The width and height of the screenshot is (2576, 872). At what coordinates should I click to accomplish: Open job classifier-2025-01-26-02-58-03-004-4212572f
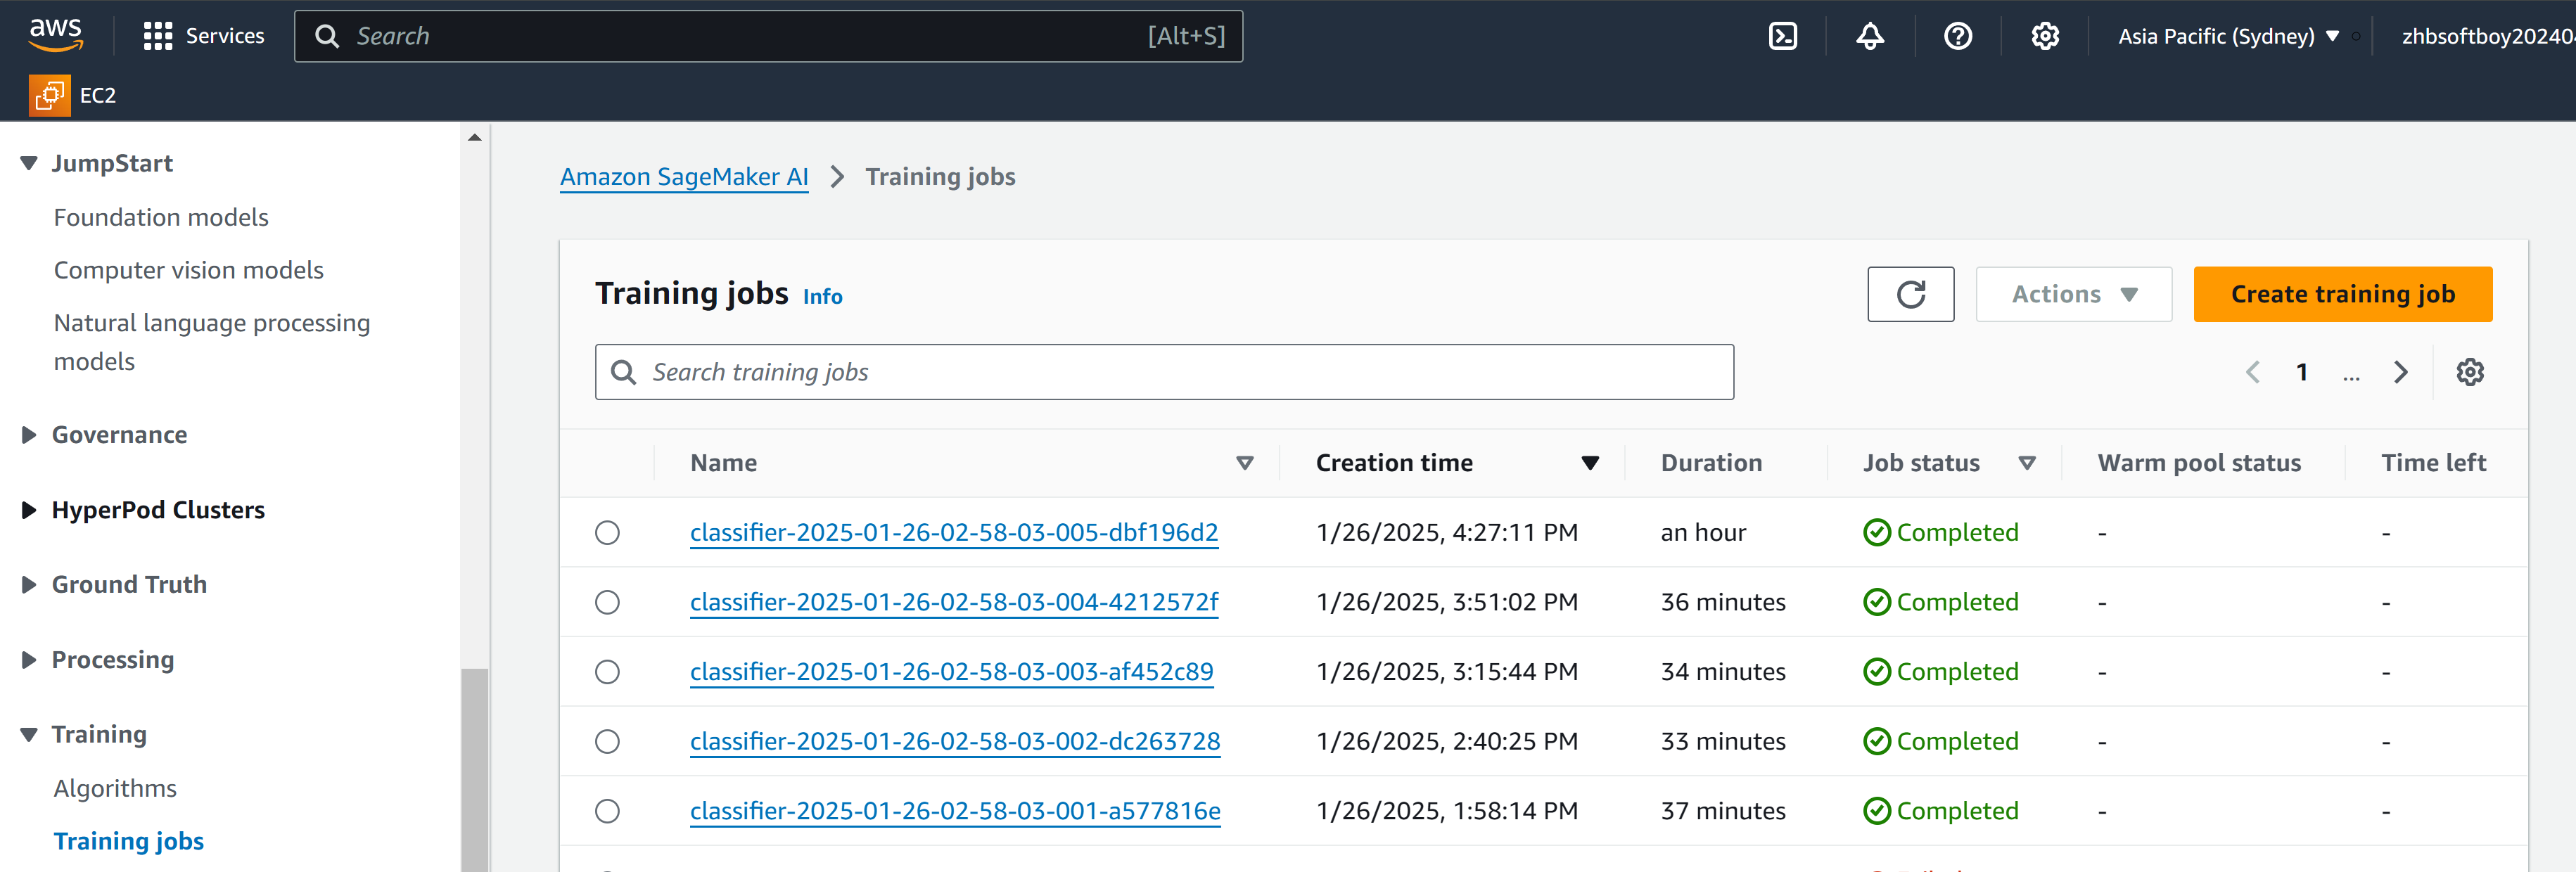pos(954,602)
